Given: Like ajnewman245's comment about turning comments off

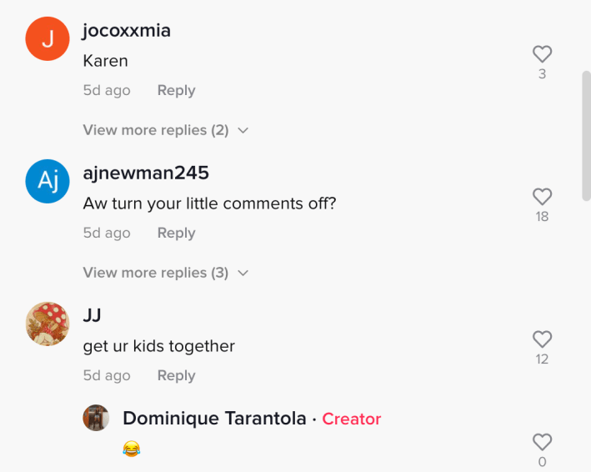Looking at the screenshot, I should (x=542, y=197).
